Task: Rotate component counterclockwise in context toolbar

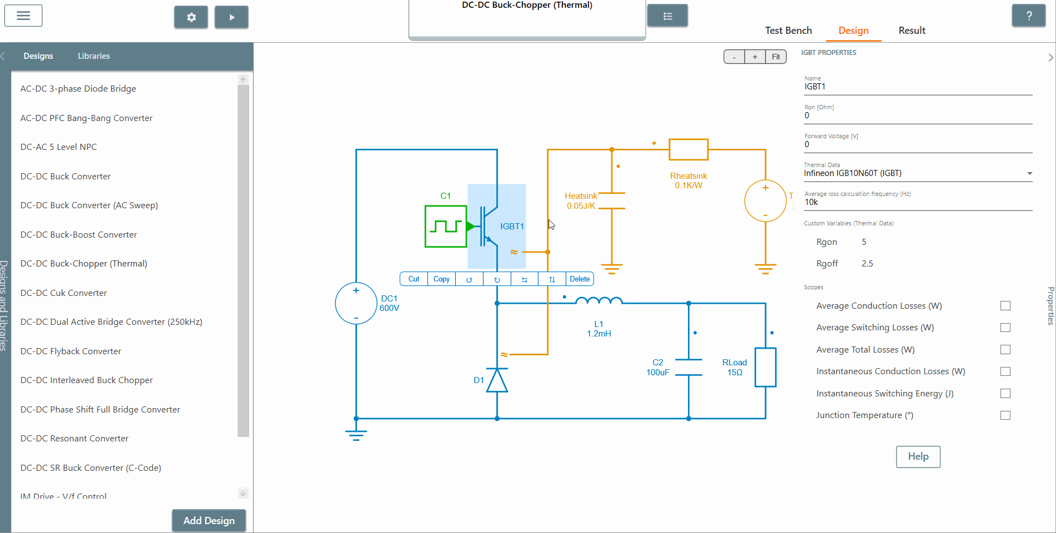Action: click(469, 279)
